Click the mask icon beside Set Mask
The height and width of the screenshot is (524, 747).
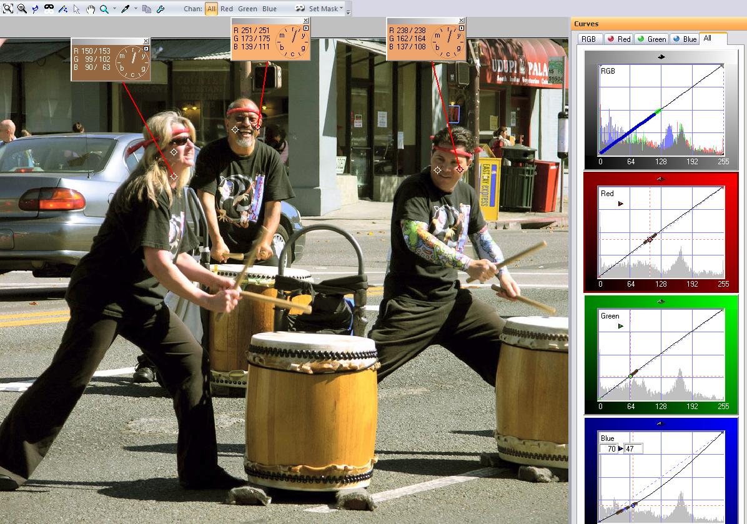tap(300, 9)
